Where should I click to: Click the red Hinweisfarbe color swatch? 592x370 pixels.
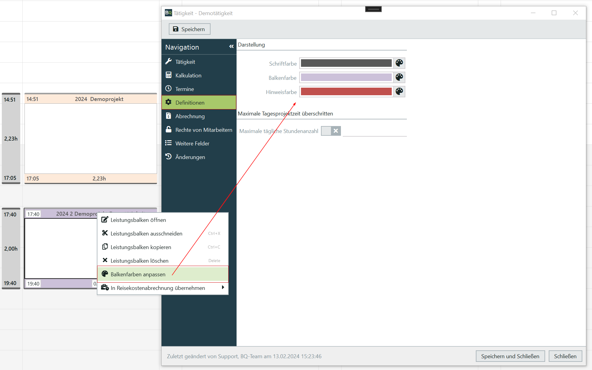pos(346,92)
